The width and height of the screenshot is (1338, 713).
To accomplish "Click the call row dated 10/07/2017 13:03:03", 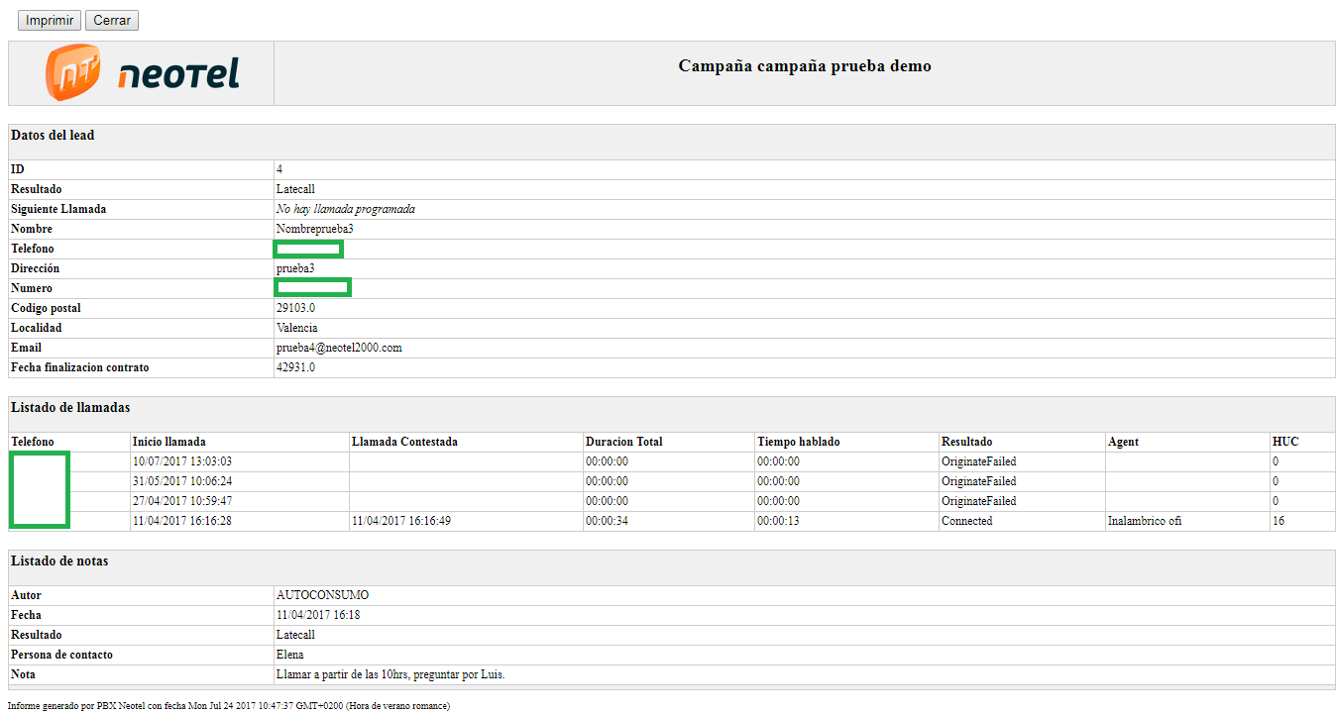I will [x=182, y=461].
